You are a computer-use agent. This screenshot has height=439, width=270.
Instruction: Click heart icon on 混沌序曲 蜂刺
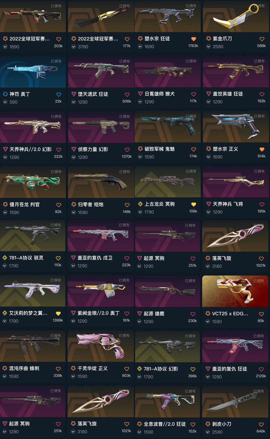click(x=58, y=369)
